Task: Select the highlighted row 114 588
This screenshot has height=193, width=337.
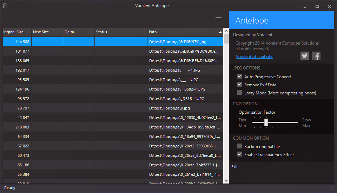Action: [x=113, y=41]
